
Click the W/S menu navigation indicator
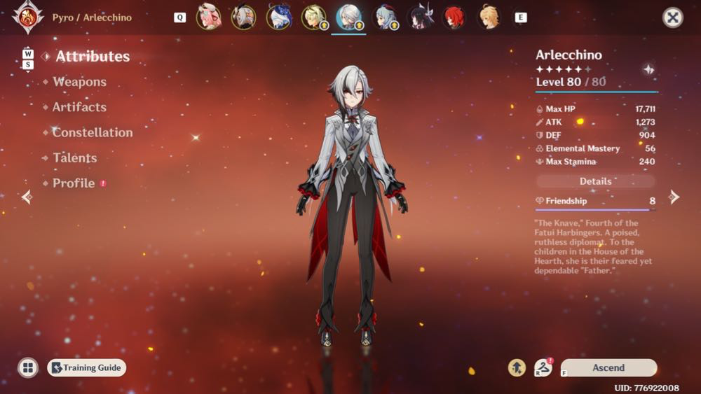pos(28,59)
